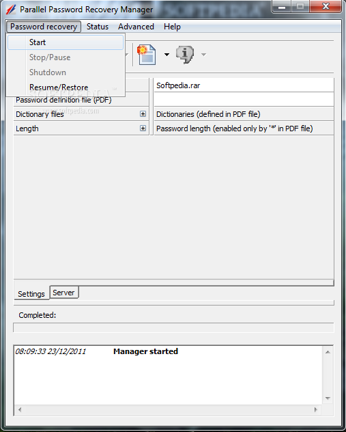Open the Status menu
346x432 pixels.
tap(98, 27)
